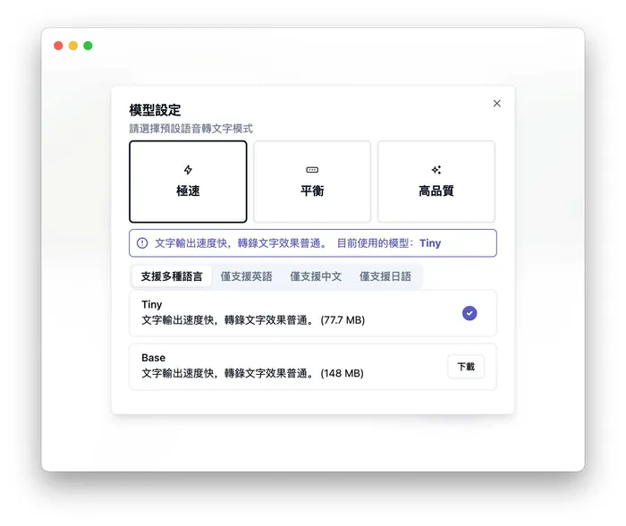Pick the 高品質 mode label
The height and width of the screenshot is (526, 626).
[x=436, y=191]
